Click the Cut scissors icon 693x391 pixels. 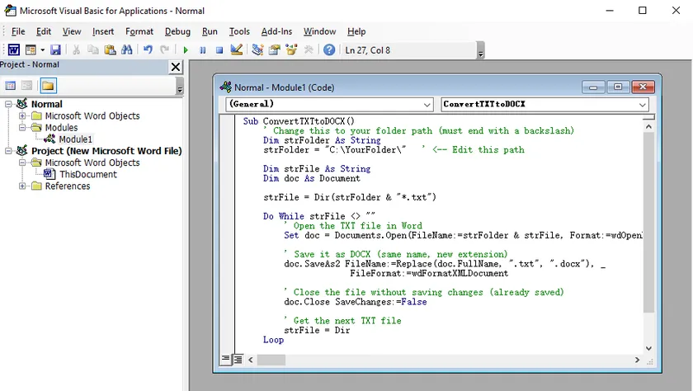(76, 50)
